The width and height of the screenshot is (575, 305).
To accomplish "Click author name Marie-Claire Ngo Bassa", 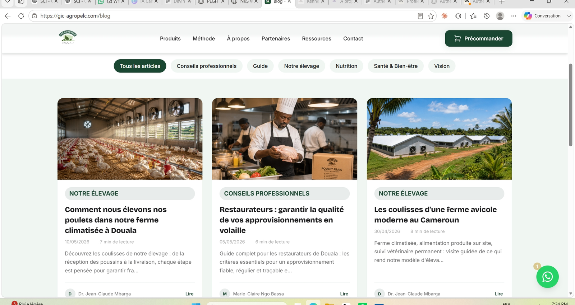I will (x=258, y=294).
